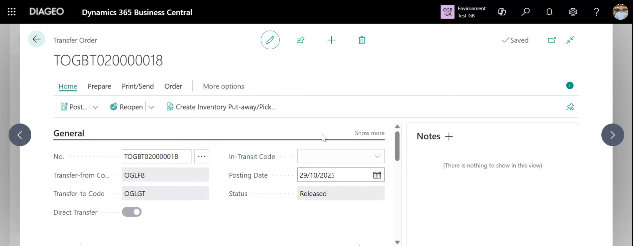Click the scroll down arrow of General pane
The image size is (633, 246).
click(397, 242)
